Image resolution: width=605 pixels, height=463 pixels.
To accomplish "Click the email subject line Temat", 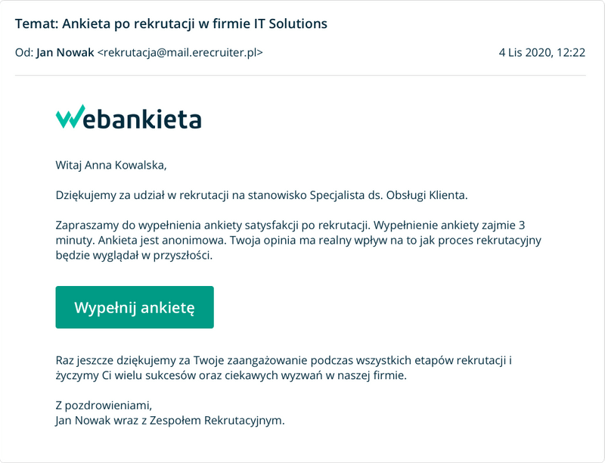I will pyautogui.click(x=171, y=24).
